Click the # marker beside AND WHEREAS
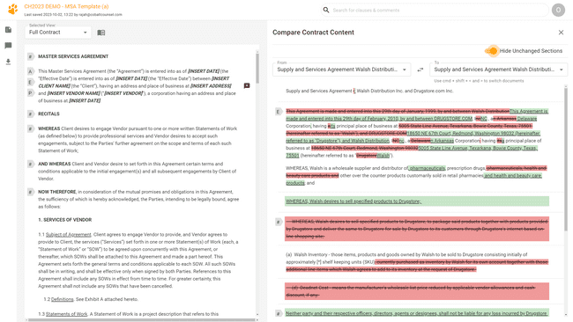Image resolution: width=573 pixels, height=322 pixels. pos(31,165)
